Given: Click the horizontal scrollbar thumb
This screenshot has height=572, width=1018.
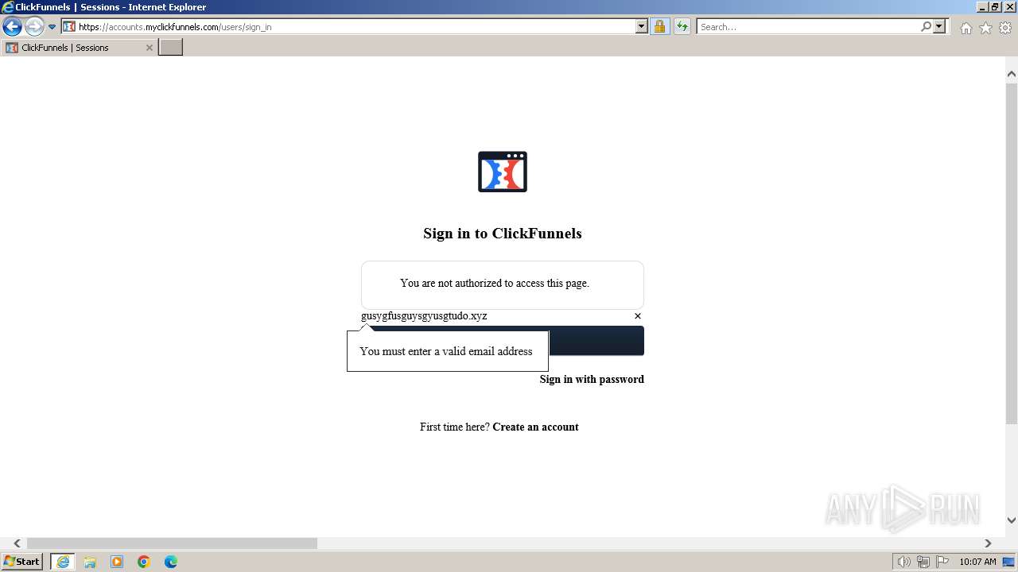Looking at the screenshot, I should [172, 543].
